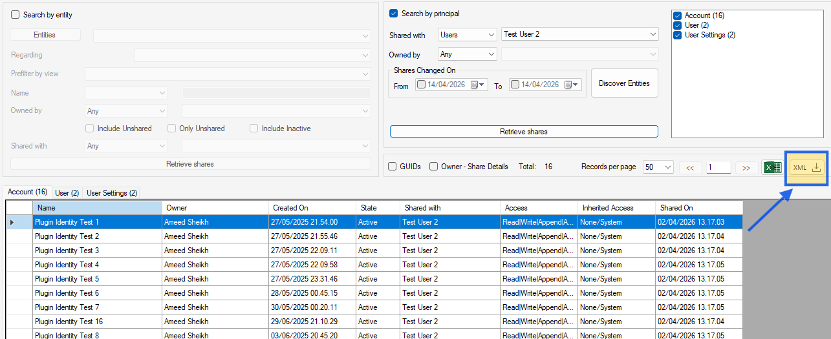Export shares as XML download button

807,168
